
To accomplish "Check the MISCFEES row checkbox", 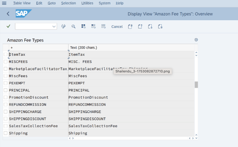I will point(6,61).
